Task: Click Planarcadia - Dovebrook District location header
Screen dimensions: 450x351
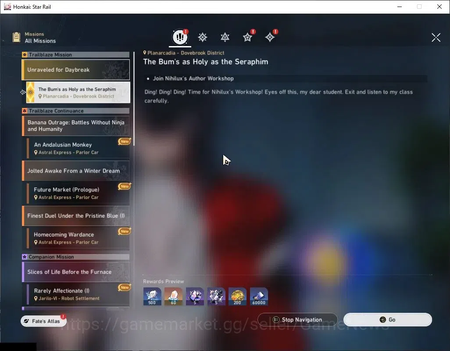Action: [184, 53]
